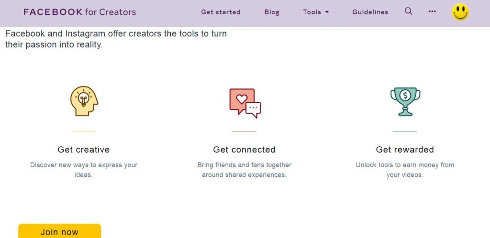Go to the Blog page
Viewport: 490px width, 238px height.
click(x=272, y=12)
